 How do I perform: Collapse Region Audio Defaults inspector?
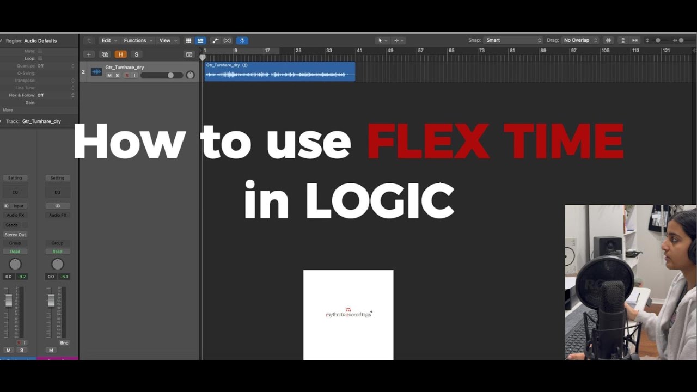2,41
